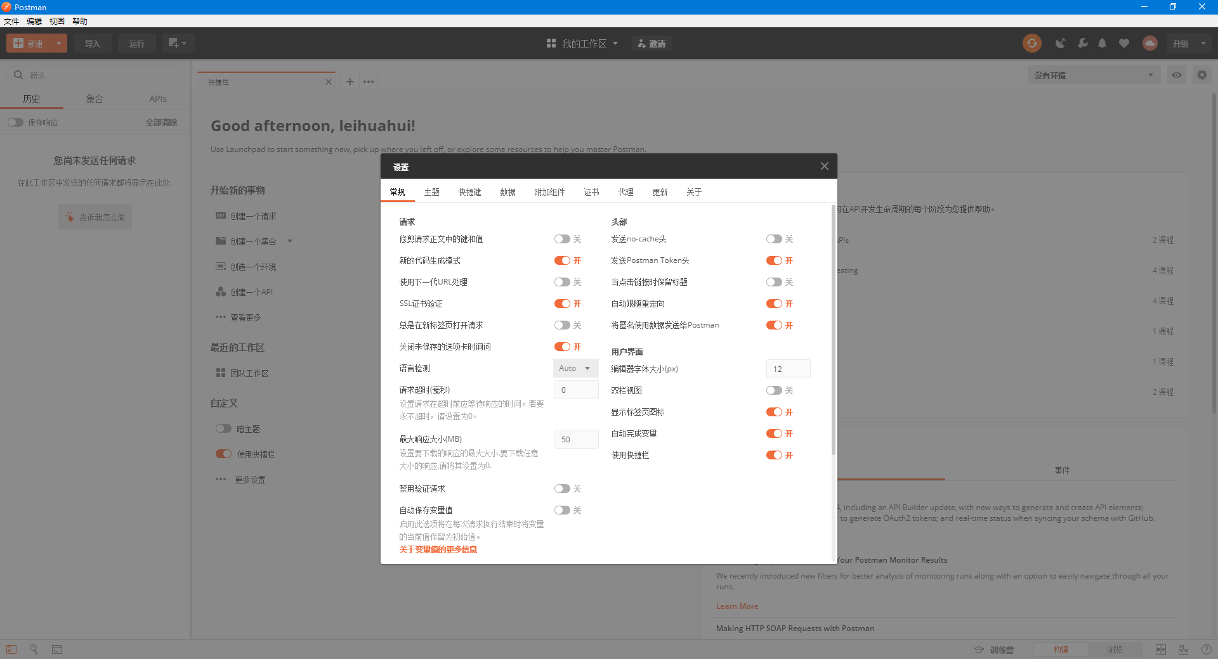Viewport: 1218px width, 659px height.
Task: Turn off 双栏视图 toggle
Action: point(775,390)
